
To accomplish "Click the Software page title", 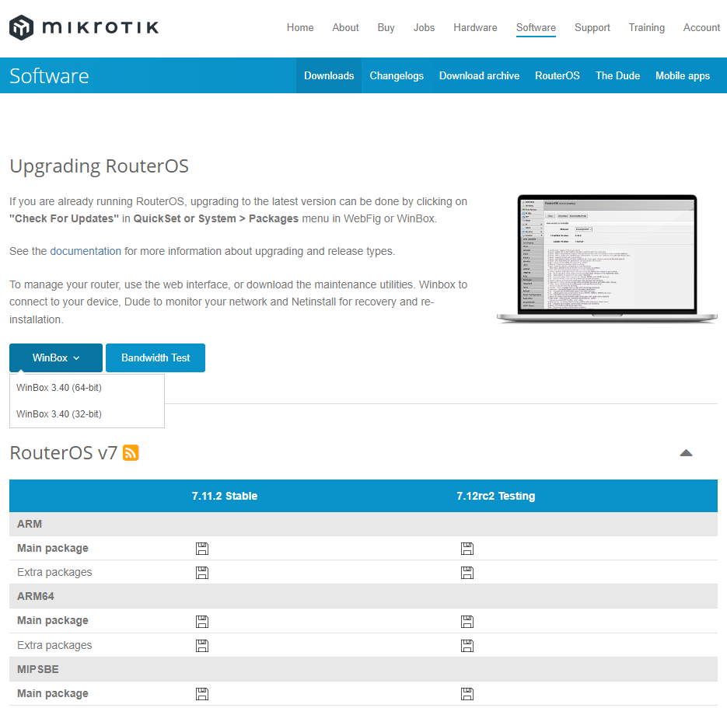I will (49, 75).
